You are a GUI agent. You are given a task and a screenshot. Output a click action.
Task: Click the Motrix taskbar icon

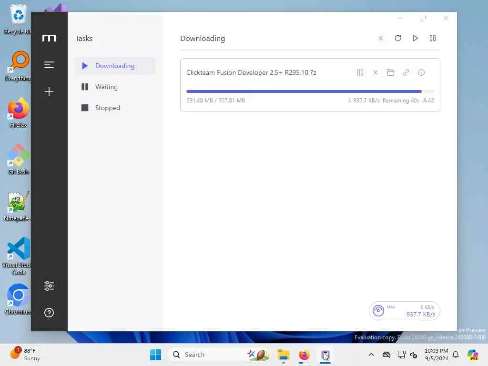point(325,355)
